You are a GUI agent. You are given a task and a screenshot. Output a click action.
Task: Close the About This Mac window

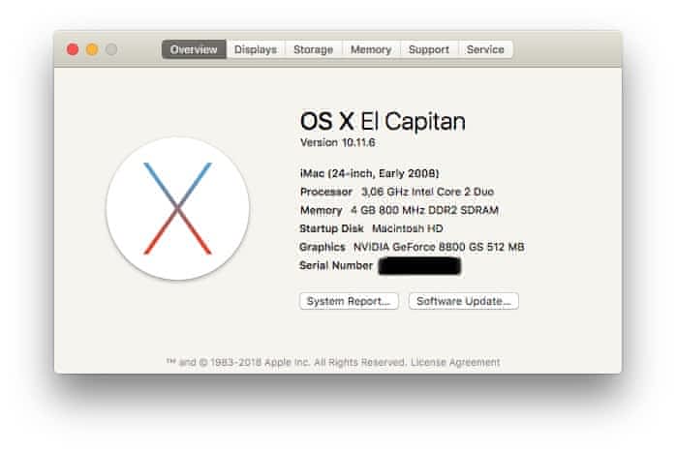[73, 49]
